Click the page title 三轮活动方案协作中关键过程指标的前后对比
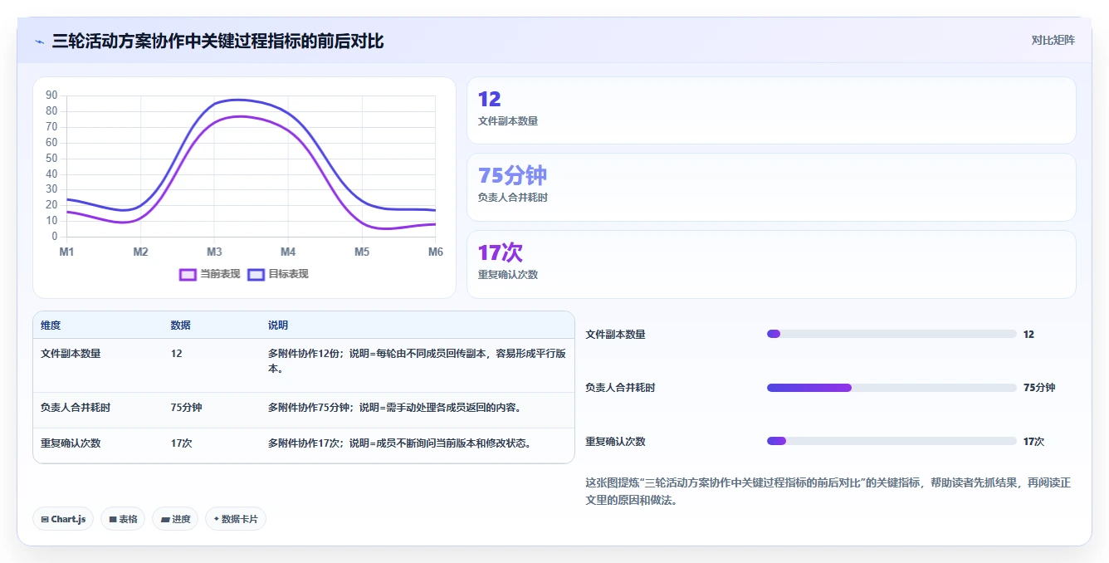Viewport: 1109px width, 563px height. point(217,42)
